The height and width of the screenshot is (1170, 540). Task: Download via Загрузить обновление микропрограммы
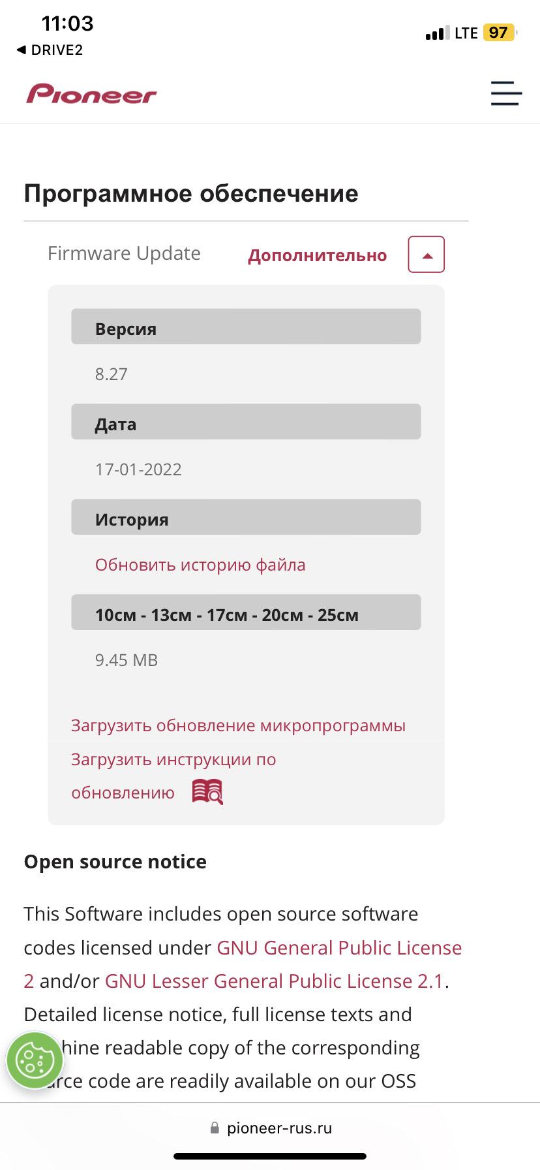(238, 725)
